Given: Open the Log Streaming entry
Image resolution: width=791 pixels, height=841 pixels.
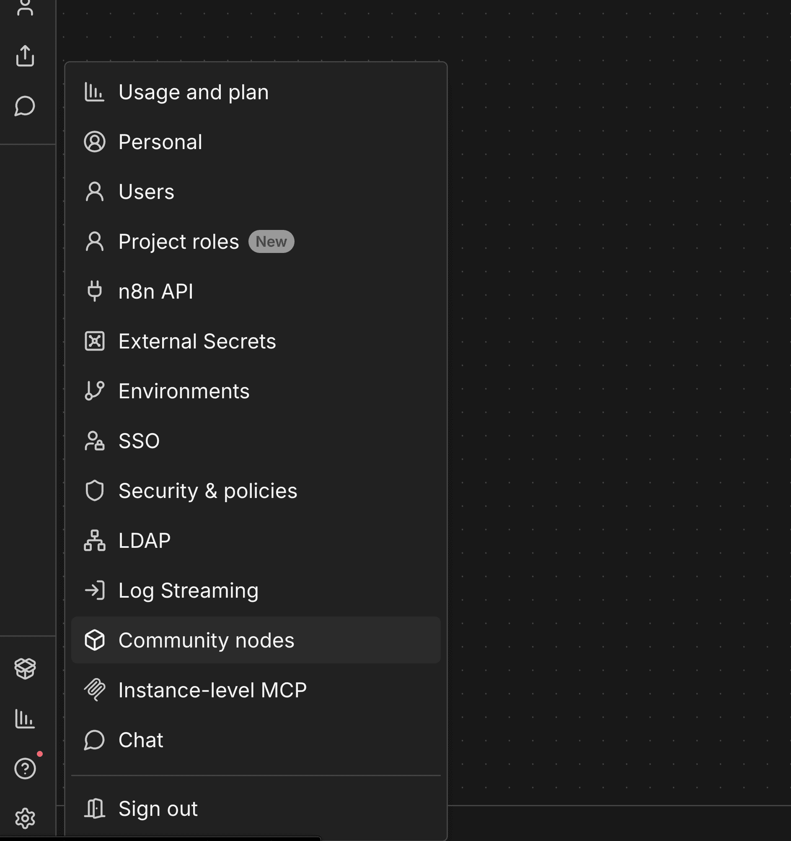Looking at the screenshot, I should pyautogui.click(x=188, y=591).
